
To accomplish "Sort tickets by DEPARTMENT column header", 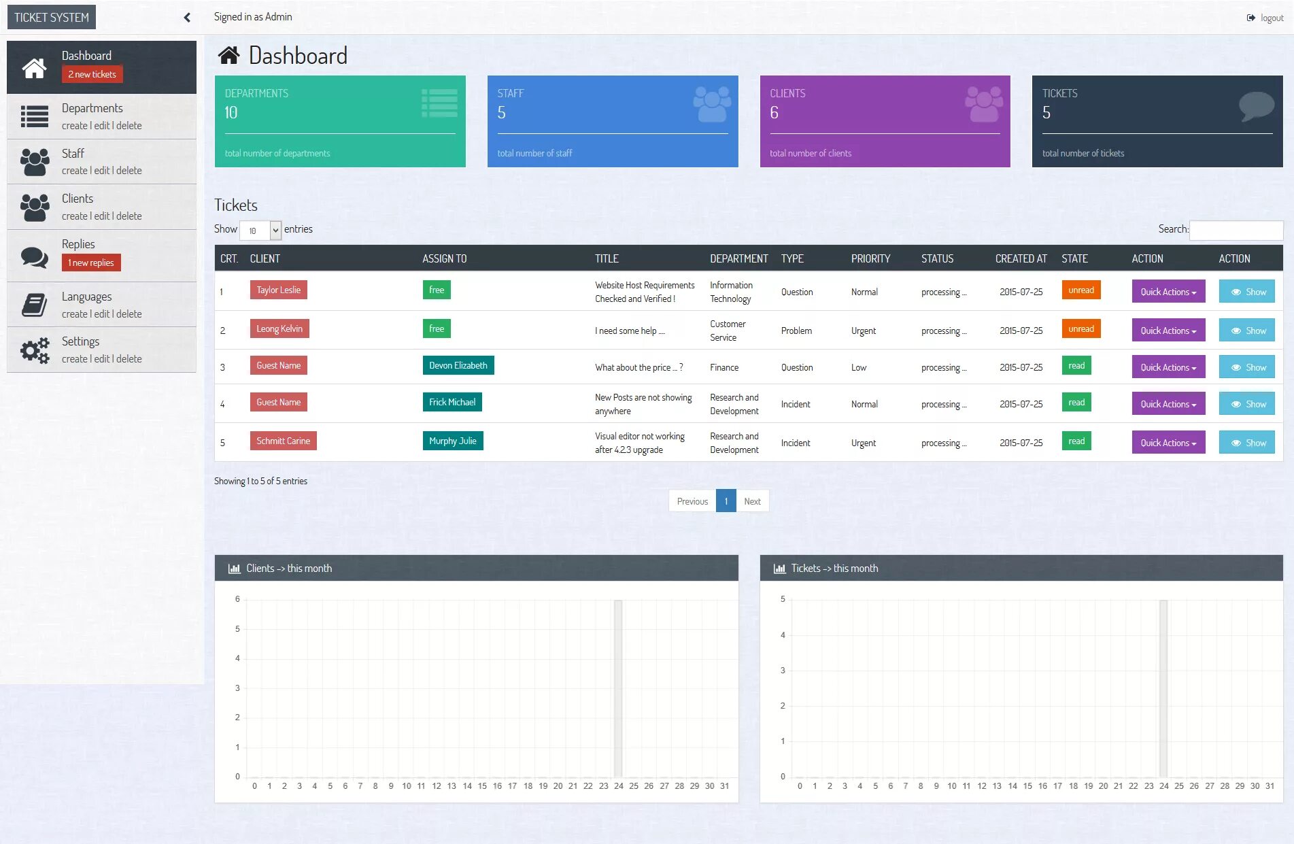I will [x=738, y=258].
